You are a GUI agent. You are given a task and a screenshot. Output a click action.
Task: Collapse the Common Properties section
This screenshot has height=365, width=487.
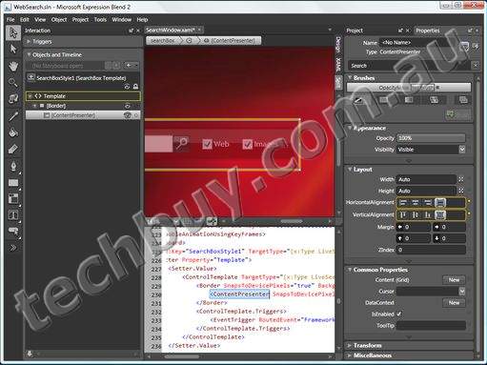[x=350, y=270]
